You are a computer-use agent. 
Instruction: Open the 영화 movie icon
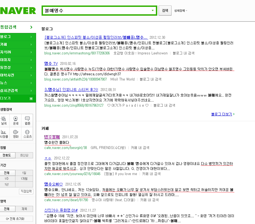click(16, 134)
